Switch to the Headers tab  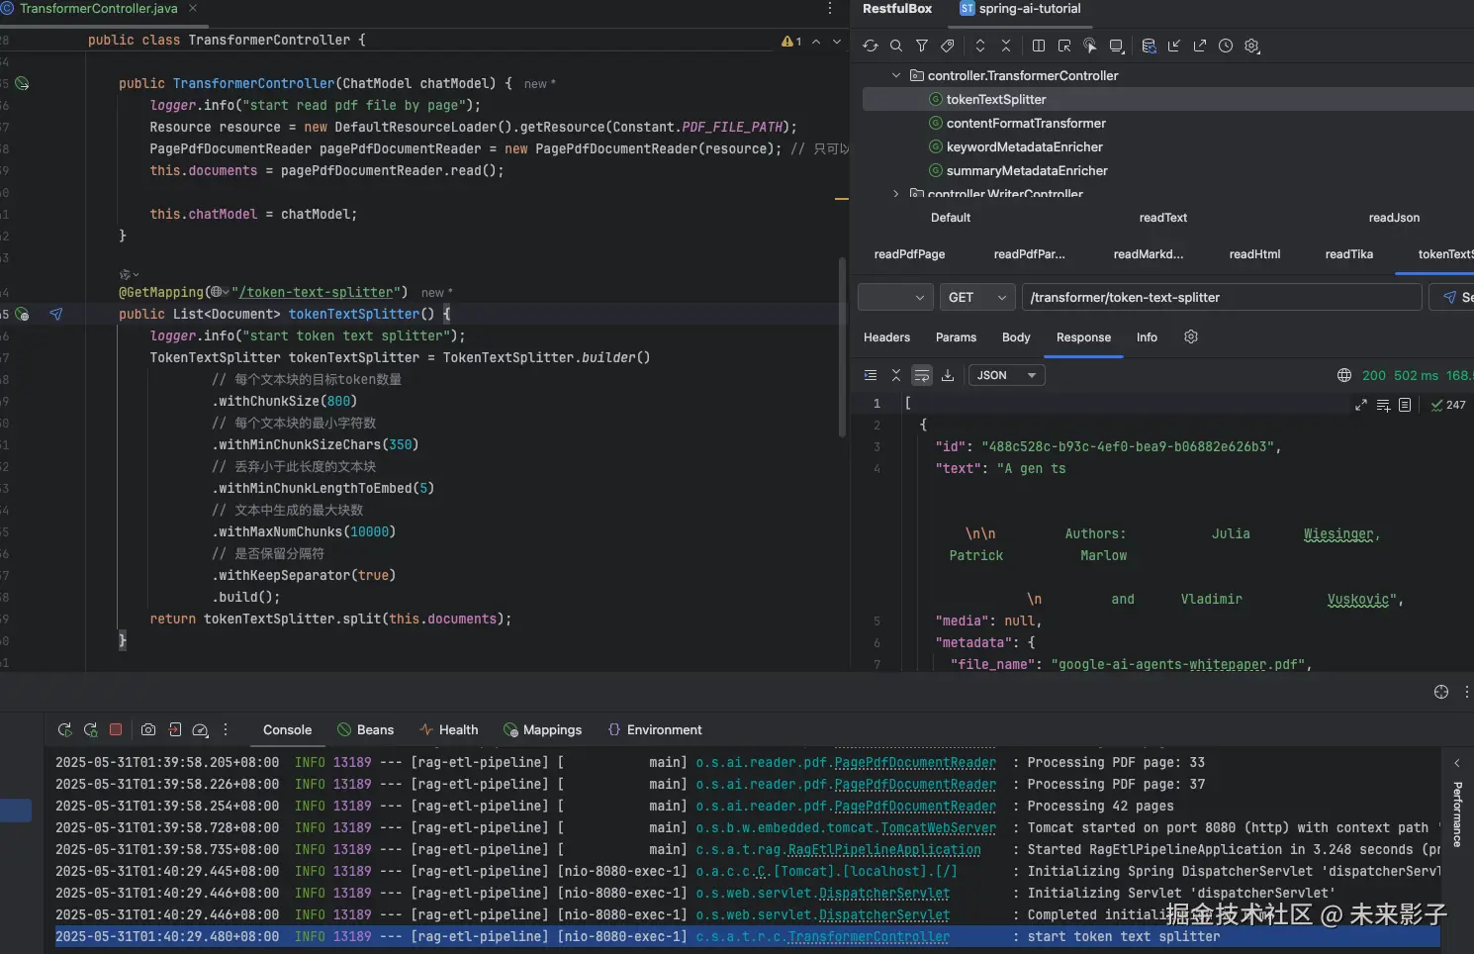pyautogui.click(x=886, y=337)
